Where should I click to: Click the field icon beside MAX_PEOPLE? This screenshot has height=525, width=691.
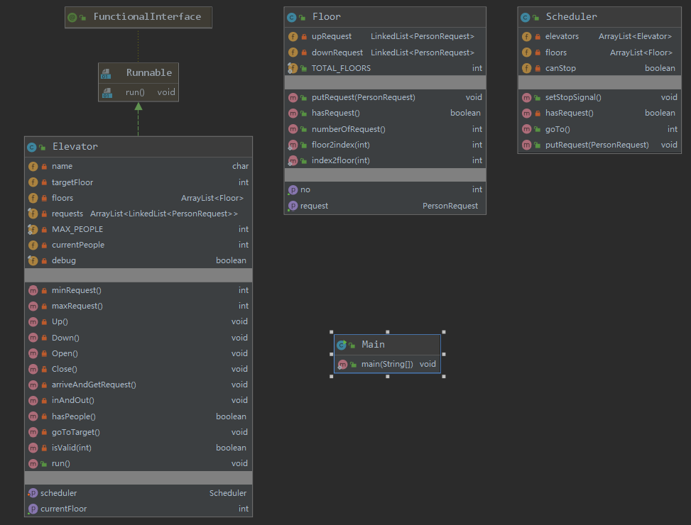33,229
